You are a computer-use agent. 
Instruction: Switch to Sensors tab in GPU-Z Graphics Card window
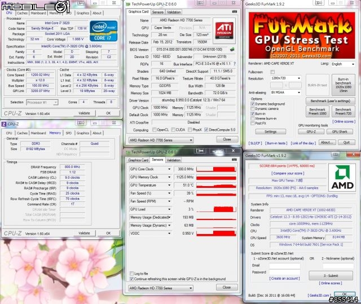(158, 12)
